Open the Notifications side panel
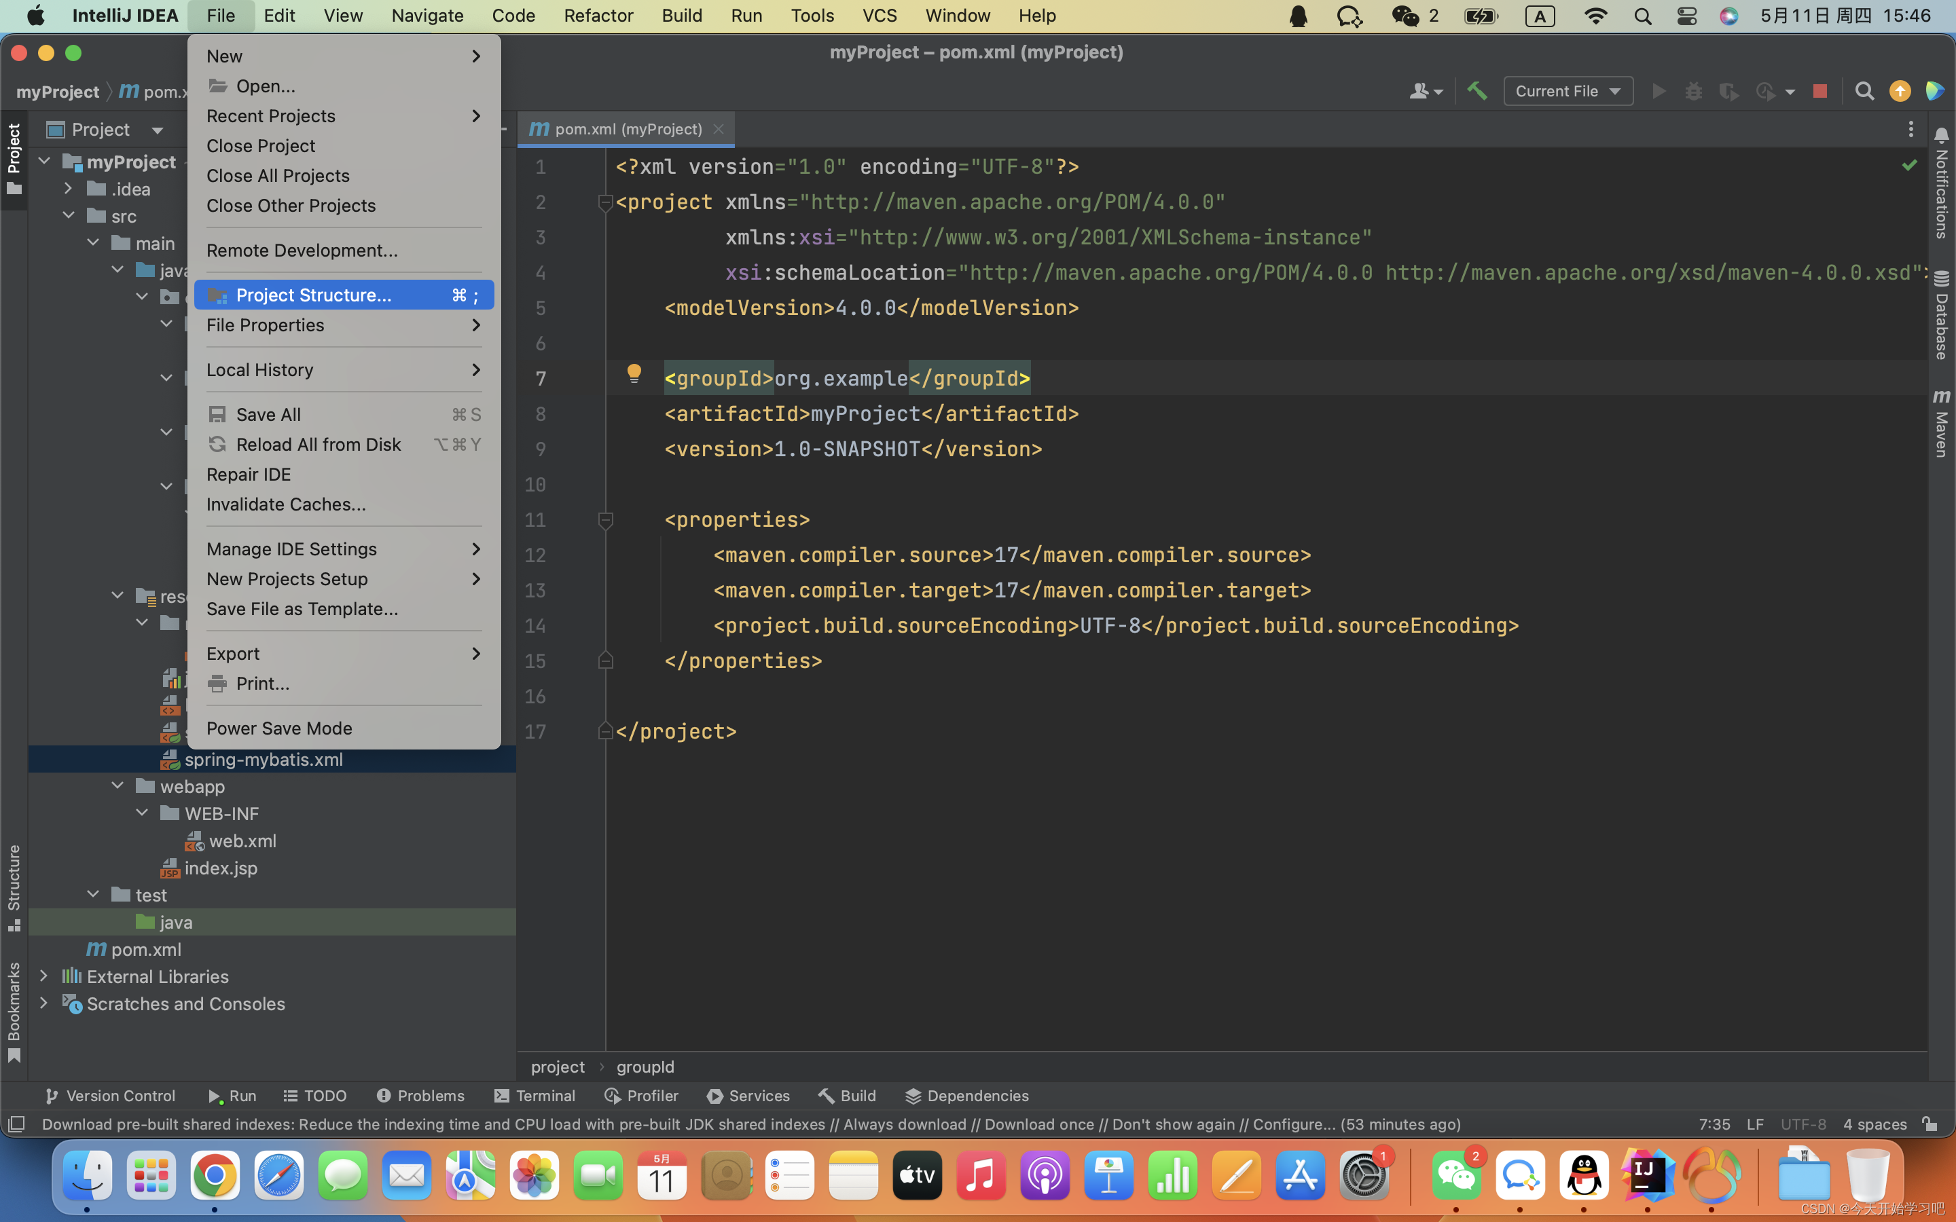 [1942, 183]
